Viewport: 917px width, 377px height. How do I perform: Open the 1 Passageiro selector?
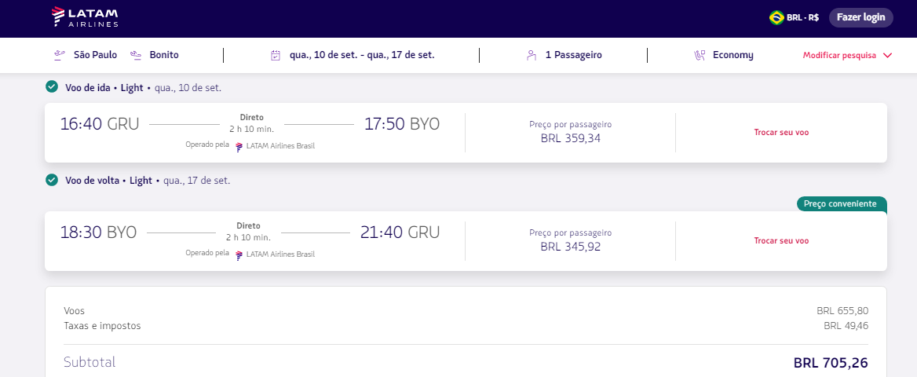pos(573,55)
